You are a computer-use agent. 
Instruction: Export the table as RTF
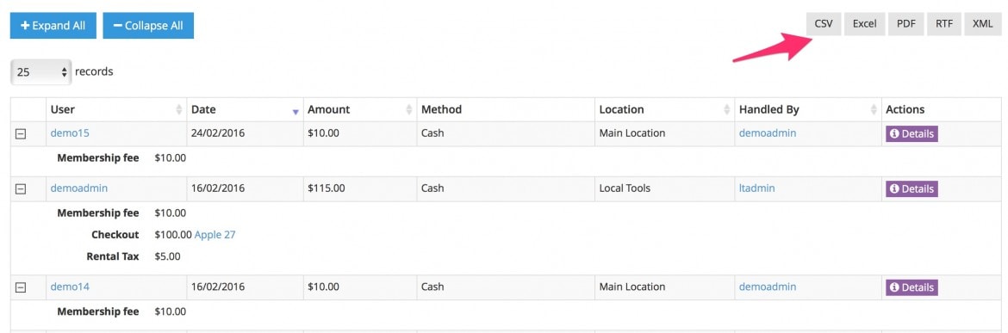(944, 24)
